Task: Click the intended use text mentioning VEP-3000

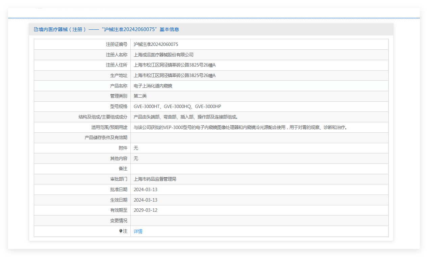Action: coord(241,127)
